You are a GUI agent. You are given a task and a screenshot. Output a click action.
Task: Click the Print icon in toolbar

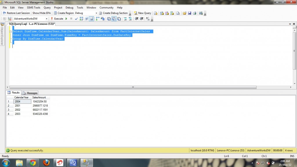194,13
